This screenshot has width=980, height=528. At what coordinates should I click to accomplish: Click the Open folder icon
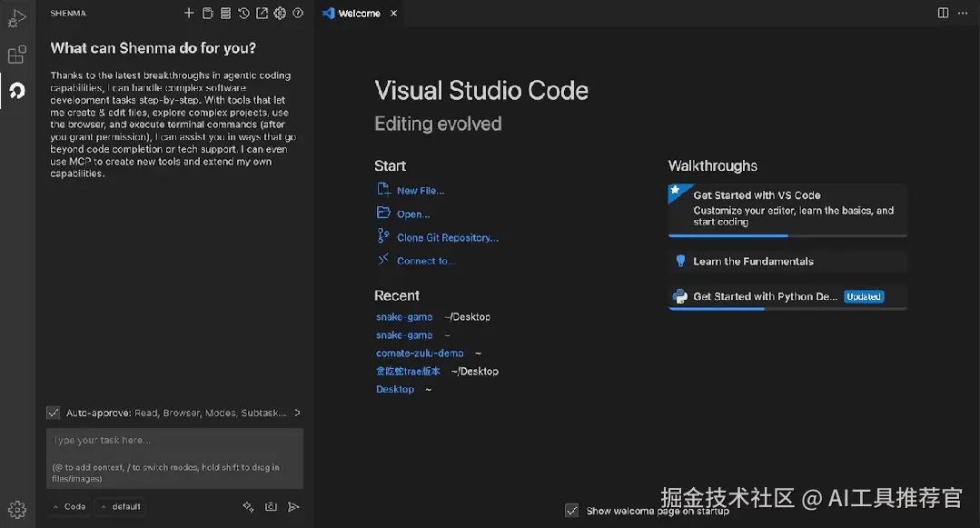(x=383, y=213)
